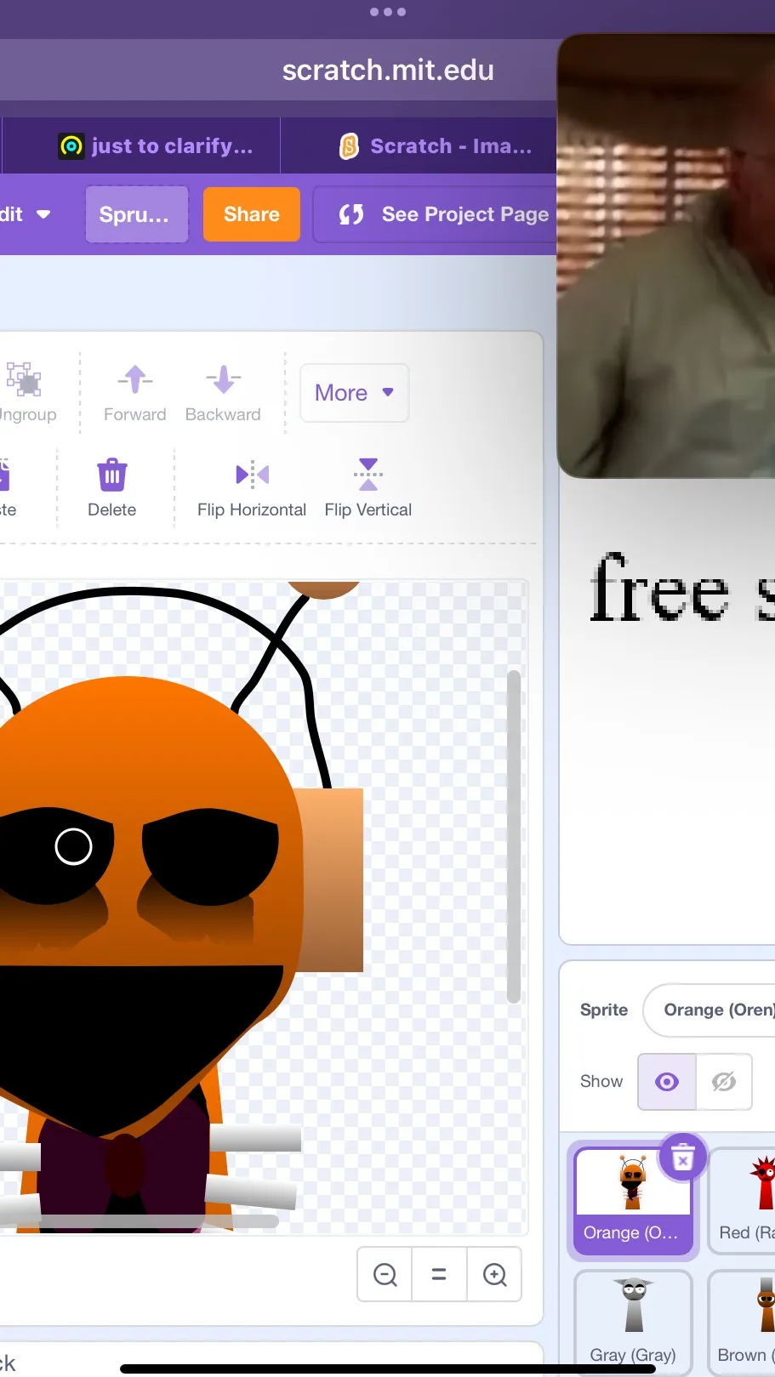Click the Forward layer arrow icon

(x=135, y=379)
